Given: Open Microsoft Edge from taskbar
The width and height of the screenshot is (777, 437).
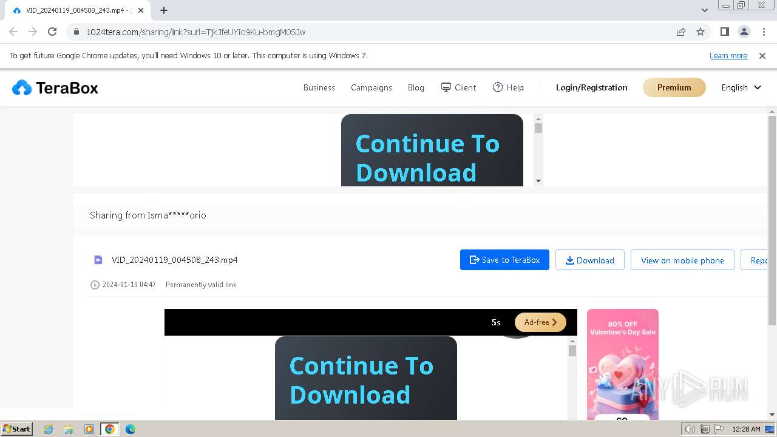Looking at the screenshot, I should pos(131,429).
